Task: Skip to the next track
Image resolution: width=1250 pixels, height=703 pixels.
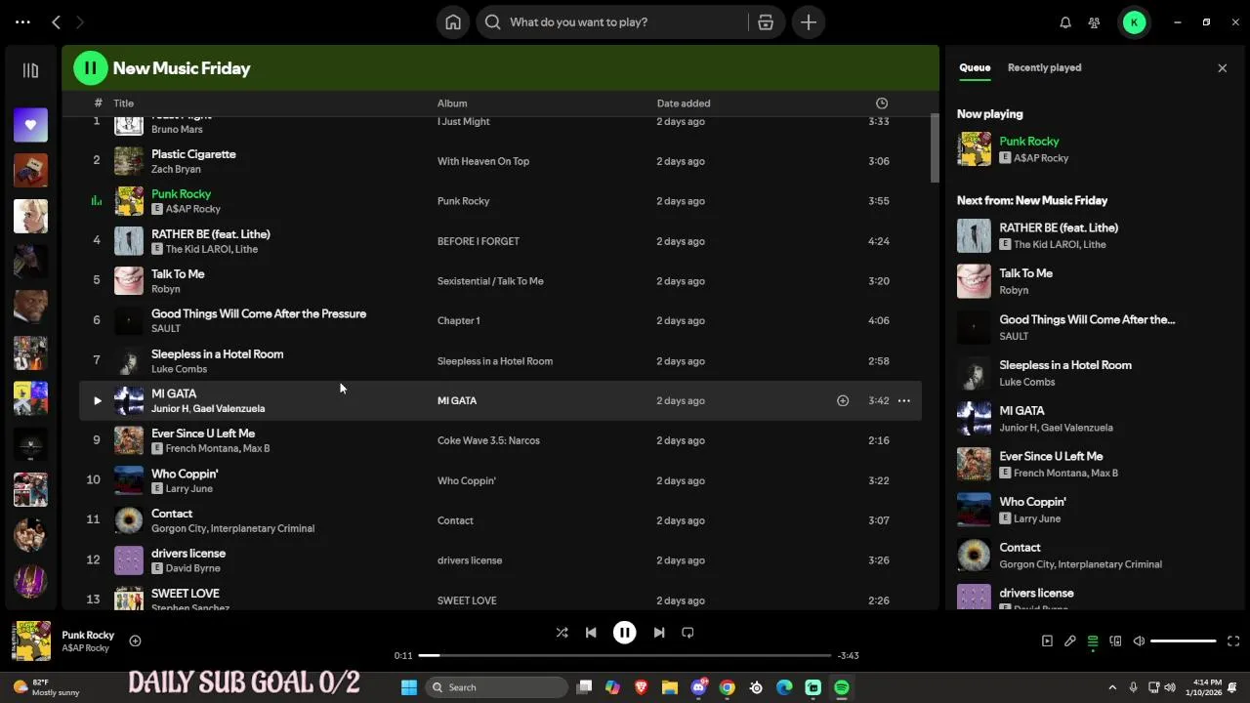Action: point(659,633)
